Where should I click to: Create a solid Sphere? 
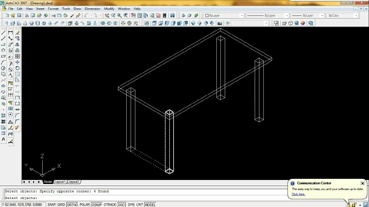31,23
